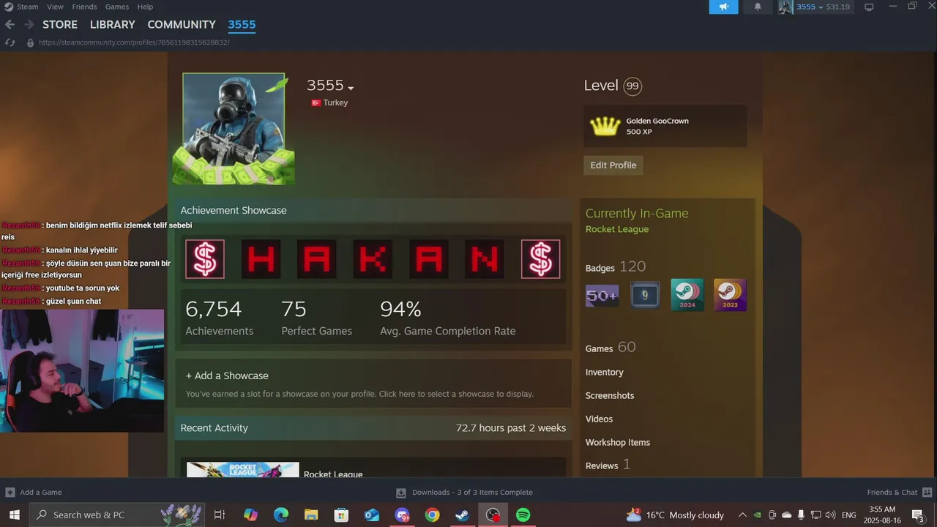Open the 6,754 Achievements stat
The width and height of the screenshot is (937, 527).
coord(220,318)
